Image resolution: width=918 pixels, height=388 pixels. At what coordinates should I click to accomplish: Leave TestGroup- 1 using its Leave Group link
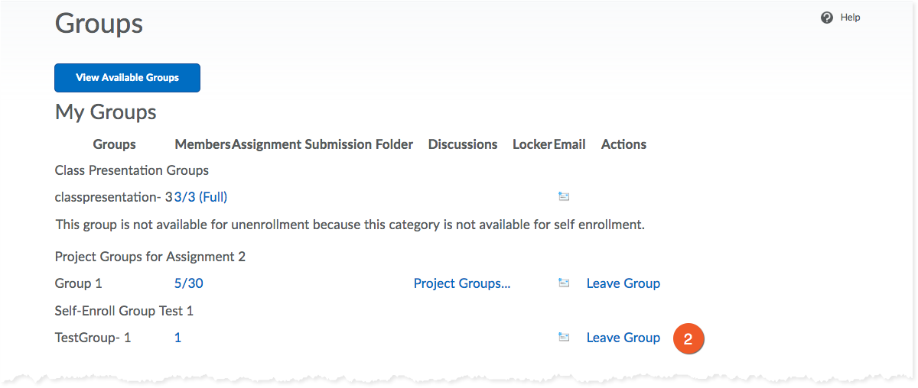(623, 338)
